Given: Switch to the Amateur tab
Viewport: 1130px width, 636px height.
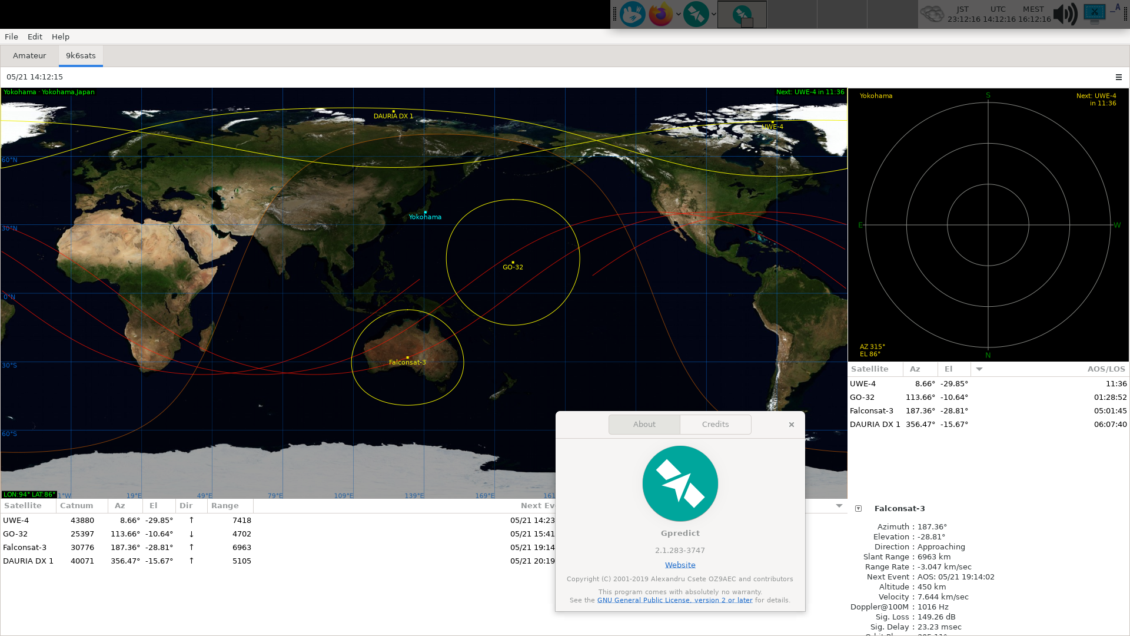Looking at the screenshot, I should [29, 55].
